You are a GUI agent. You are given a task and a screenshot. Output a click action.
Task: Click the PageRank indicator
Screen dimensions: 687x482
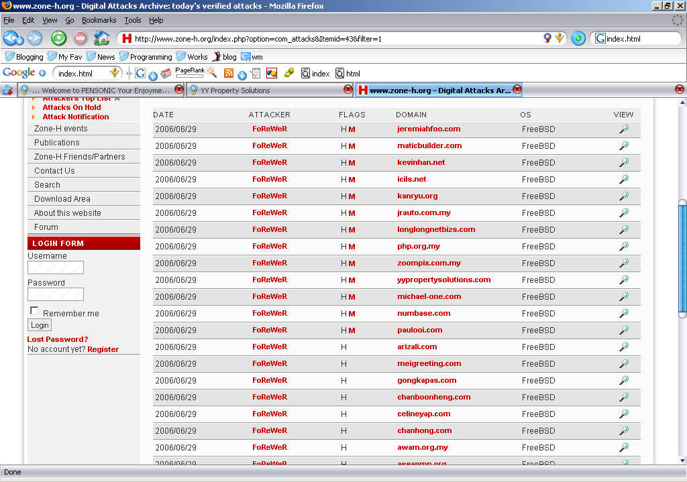[190, 72]
